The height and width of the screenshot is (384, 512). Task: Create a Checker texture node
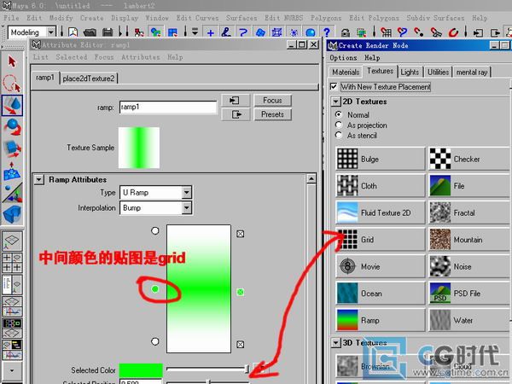point(468,159)
